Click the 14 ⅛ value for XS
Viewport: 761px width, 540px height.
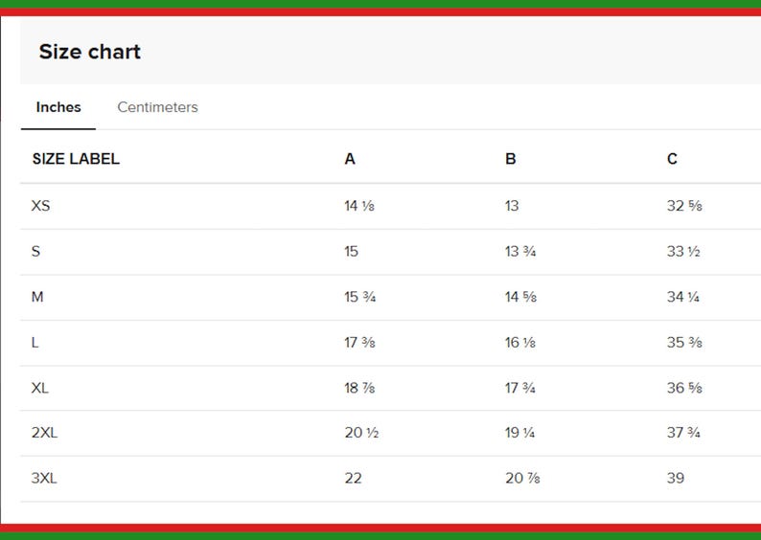click(359, 206)
